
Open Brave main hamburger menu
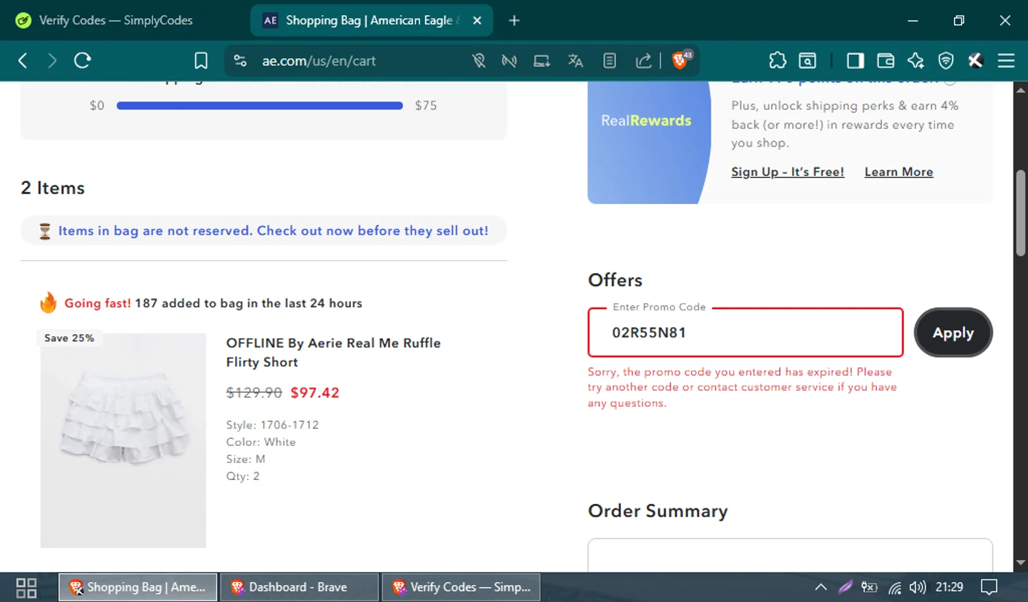(x=1006, y=61)
